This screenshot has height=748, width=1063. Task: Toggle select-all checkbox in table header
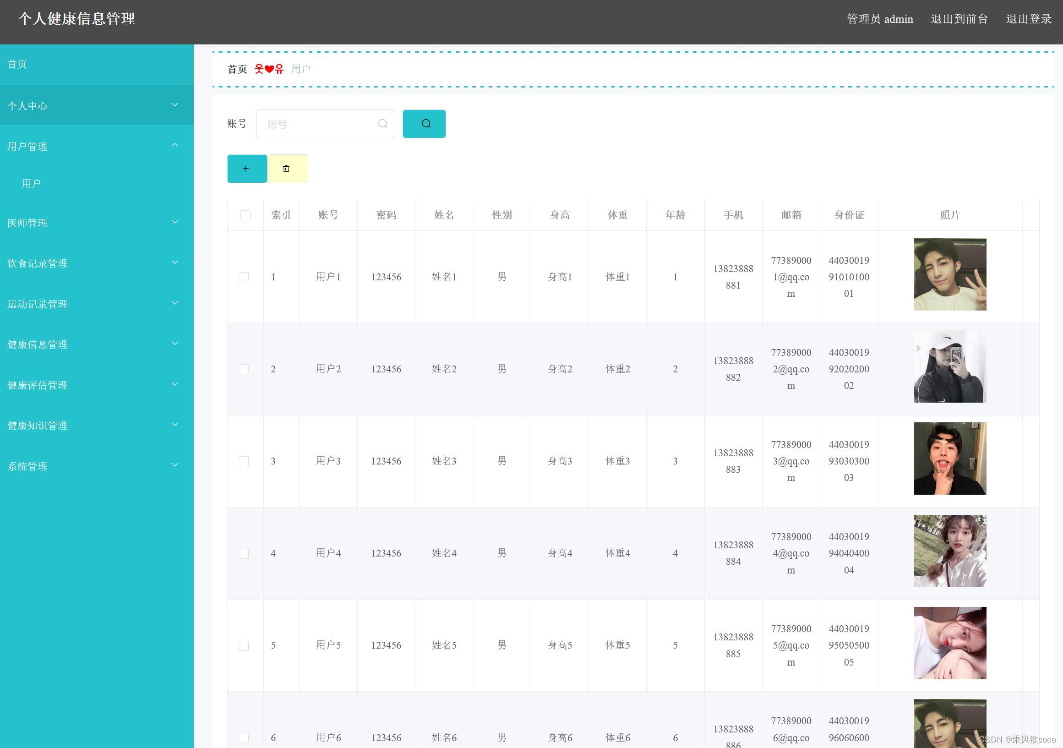(x=245, y=215)
